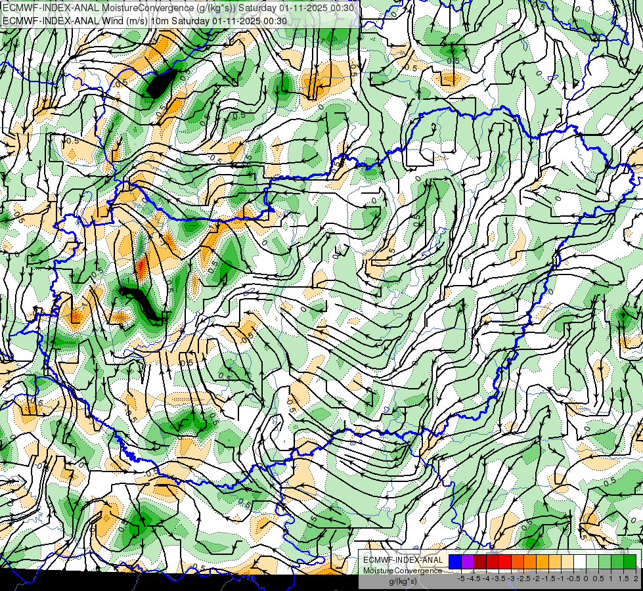Click the legend value -1.5
Viewport: 643px width, 591px height.
point(548,579)
